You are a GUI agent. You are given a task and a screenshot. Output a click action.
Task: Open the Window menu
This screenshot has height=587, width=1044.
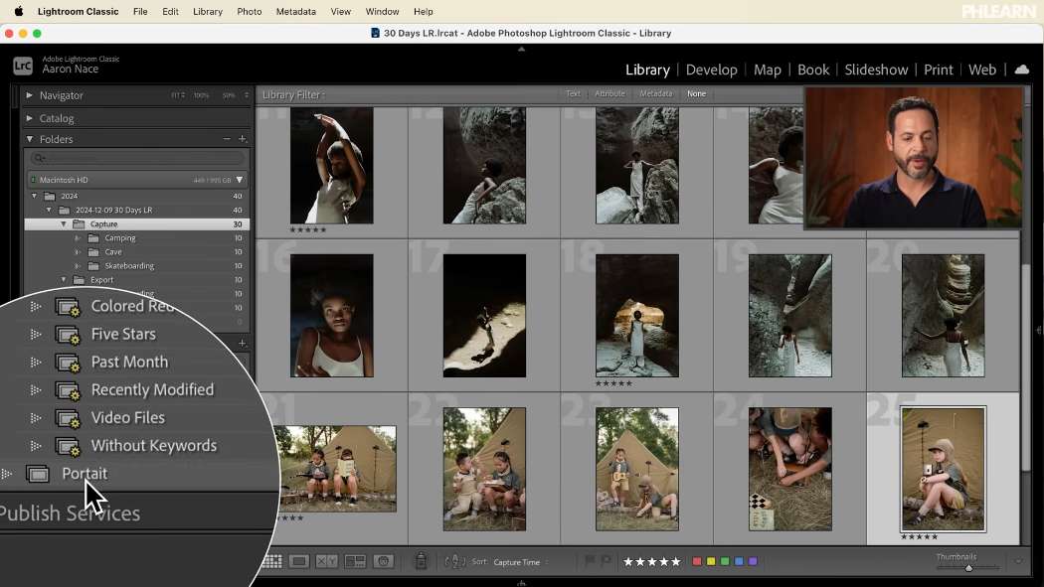click(382, 11)
